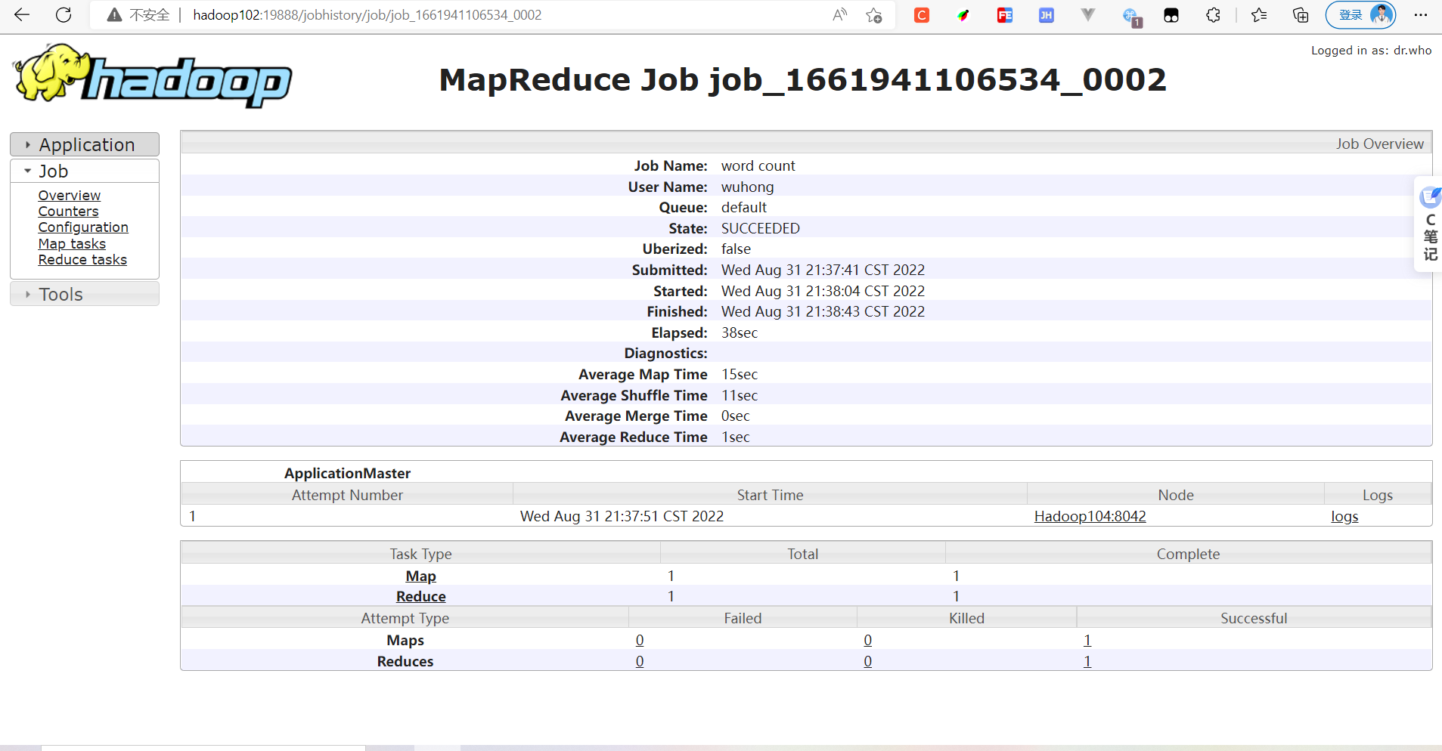This screenshot has width=1442, height=751.
Task: Add page to favorites with star-plus icon
Action: [x=874, y=15]
